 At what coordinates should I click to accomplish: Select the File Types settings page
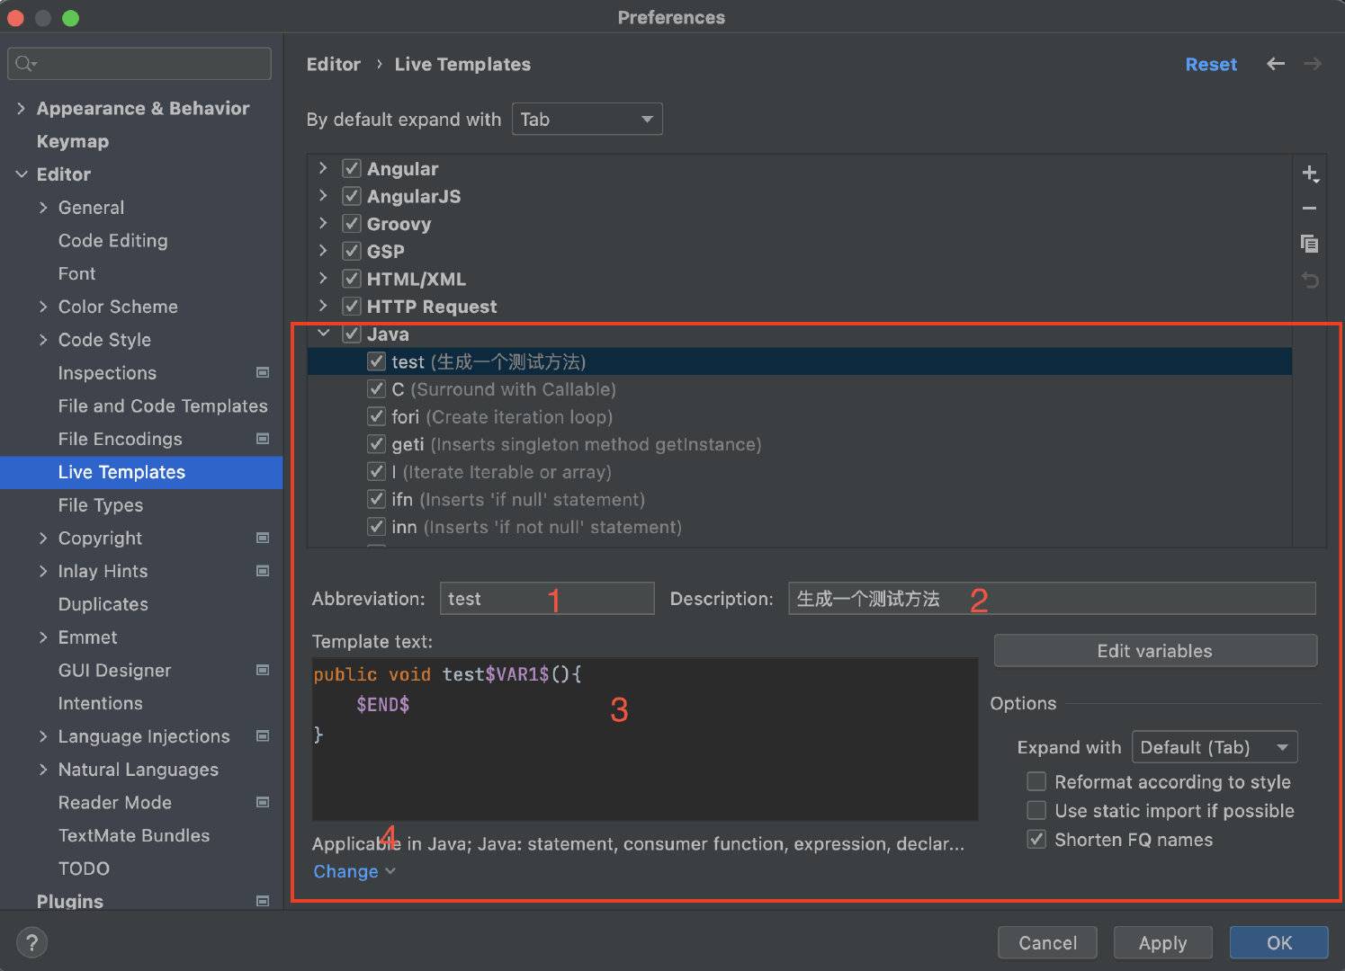point(101,504)
